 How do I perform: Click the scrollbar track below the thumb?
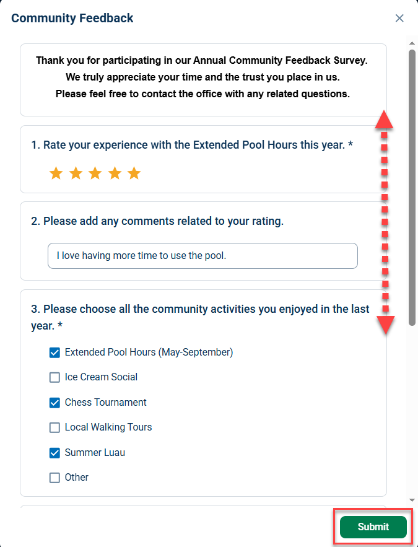(412, 412)
